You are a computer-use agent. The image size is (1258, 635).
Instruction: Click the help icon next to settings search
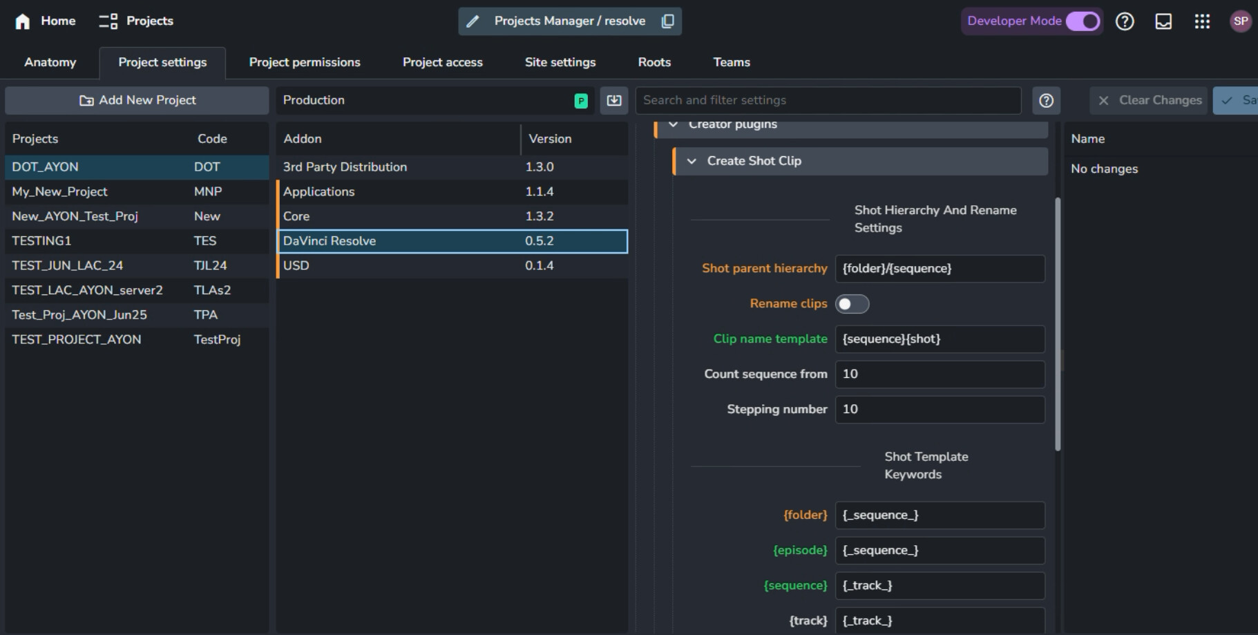pyautogui.click(x=1046, y=101)
